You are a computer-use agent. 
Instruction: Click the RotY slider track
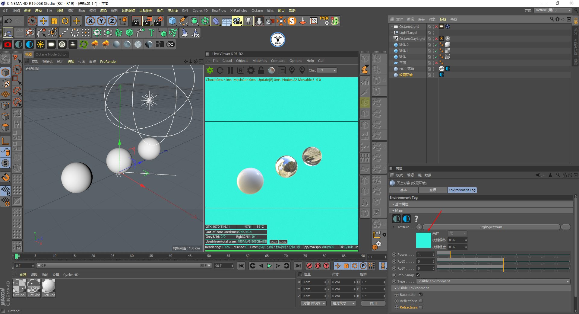(x=503, y=268)
